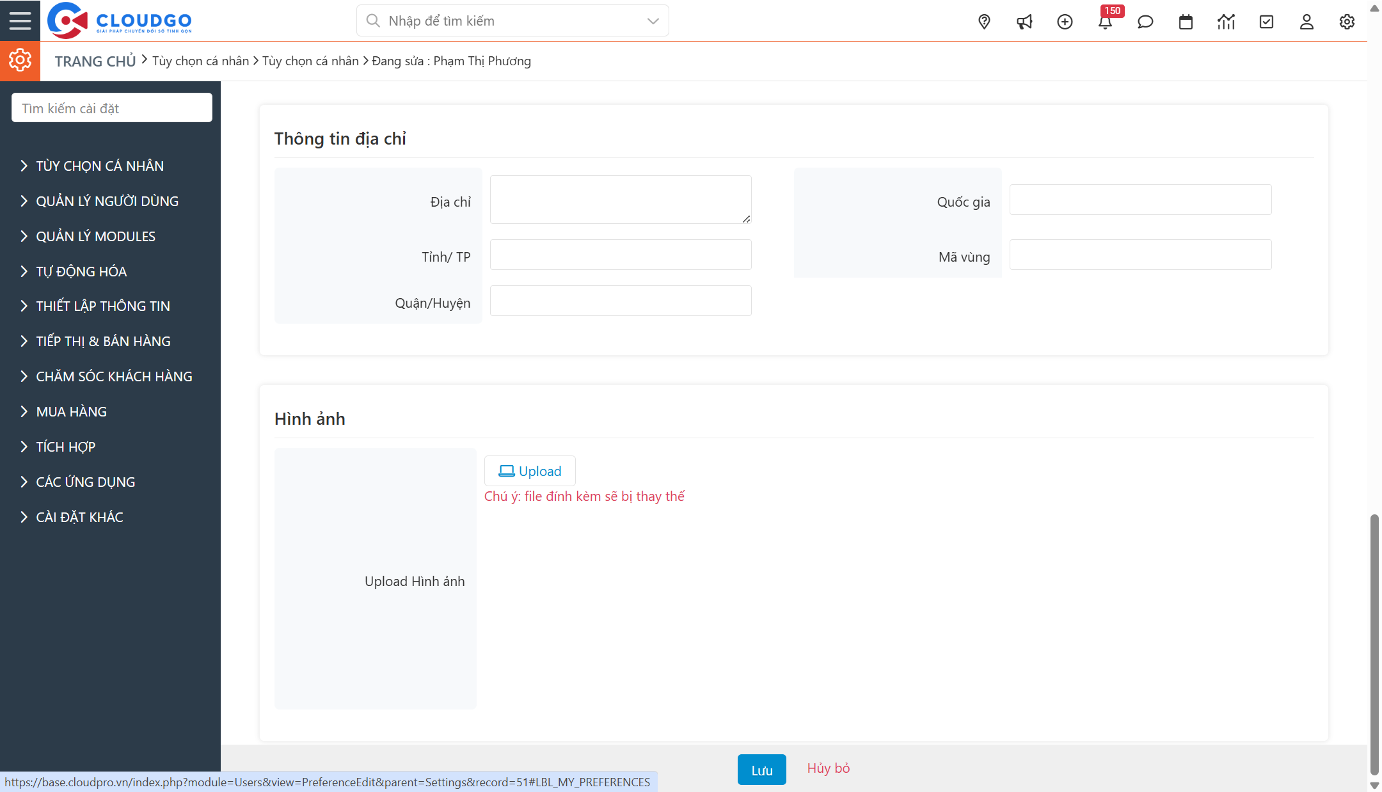Click the user profile icon
This screenshot has width=1382, height=792.
1307,22
